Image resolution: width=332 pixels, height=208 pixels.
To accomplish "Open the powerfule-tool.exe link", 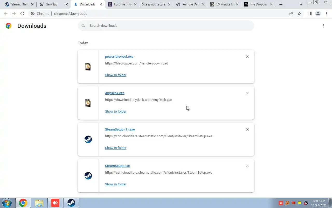I will tap(119, 57).
